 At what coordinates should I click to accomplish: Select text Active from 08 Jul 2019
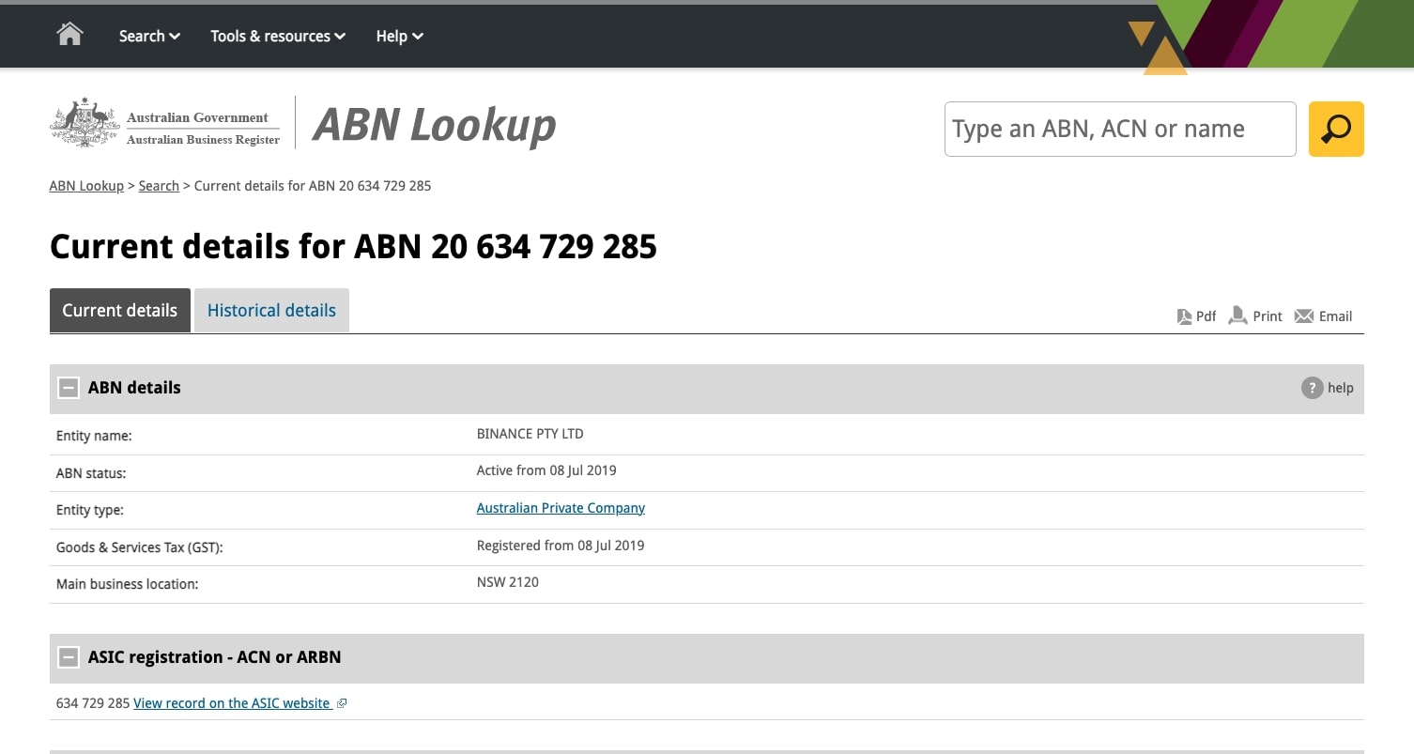coord(546,470)
